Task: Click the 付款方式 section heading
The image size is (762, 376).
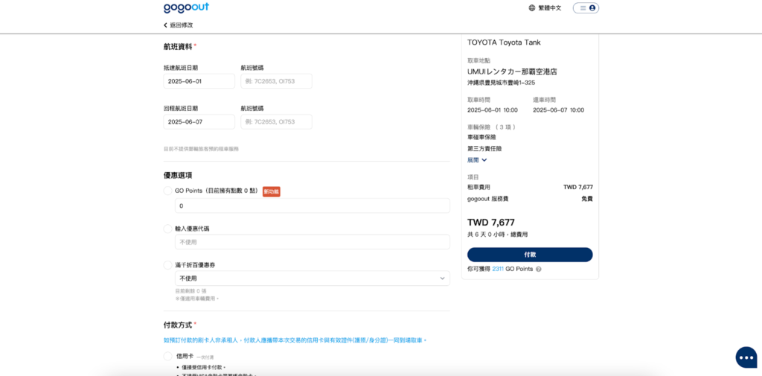Action: tap(178, 325)
